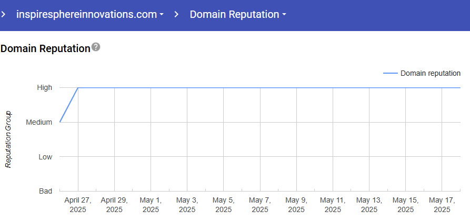Click the Domain Reputation page heading text
The width and height of the screenshot is (470, 221).
coord(45,48)
